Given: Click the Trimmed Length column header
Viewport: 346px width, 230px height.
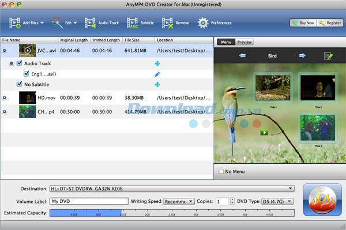Looking at the screenshot, I should point(106,40).
